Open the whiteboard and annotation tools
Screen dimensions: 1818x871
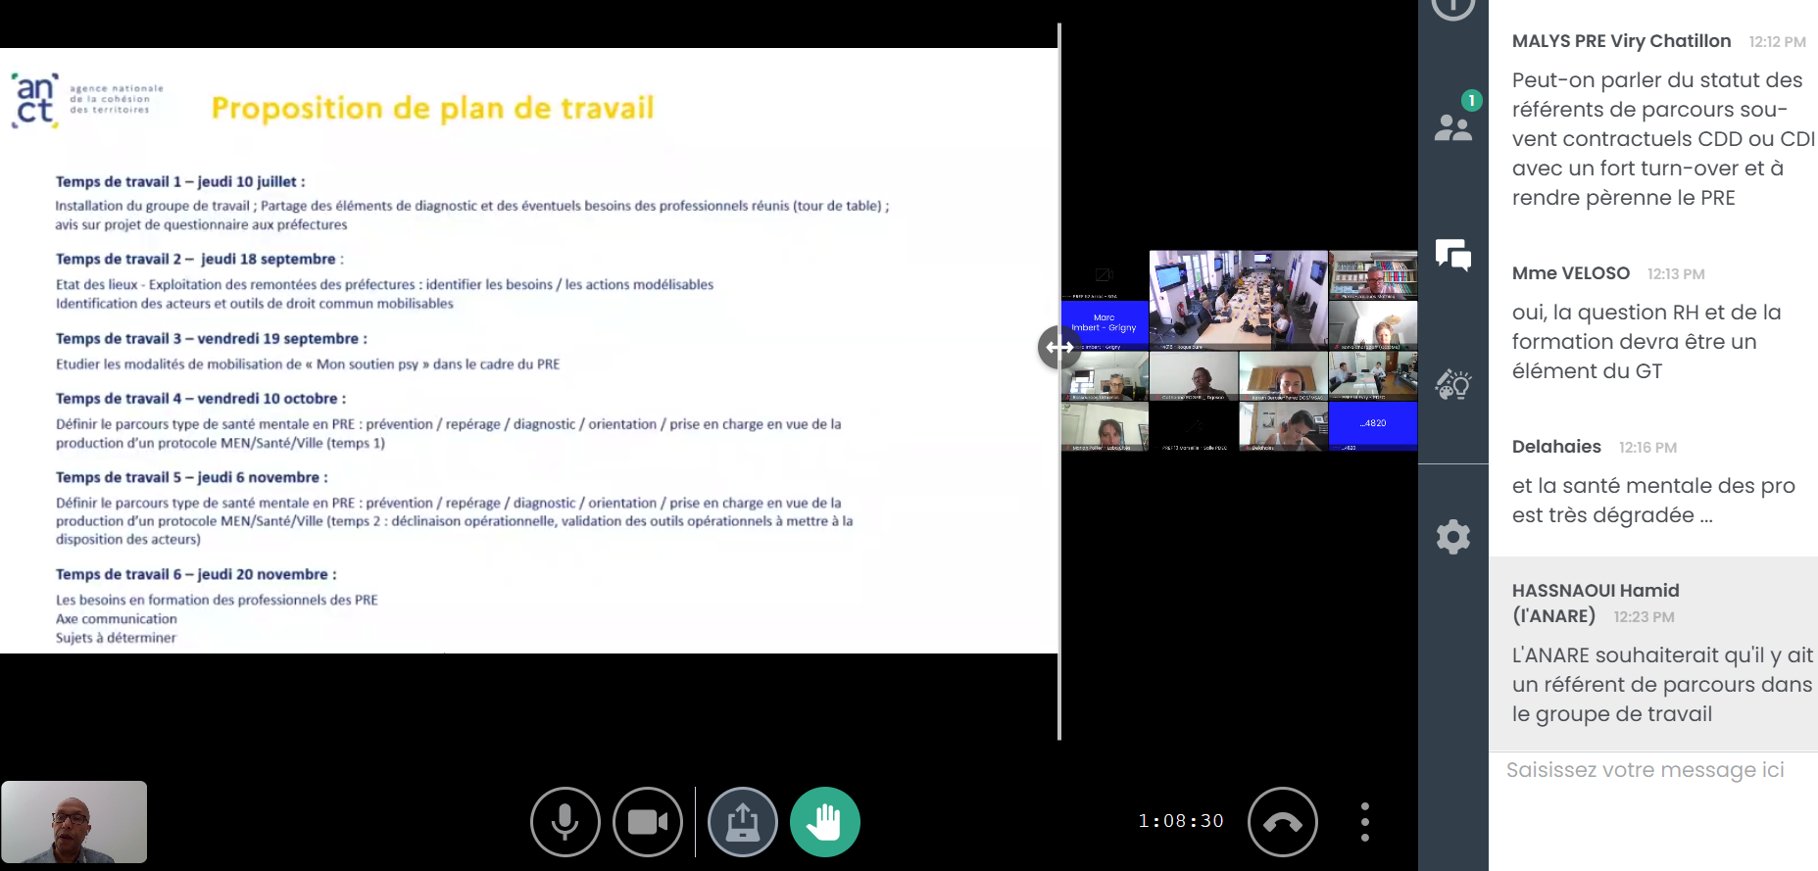click(x=1452, y=385)
